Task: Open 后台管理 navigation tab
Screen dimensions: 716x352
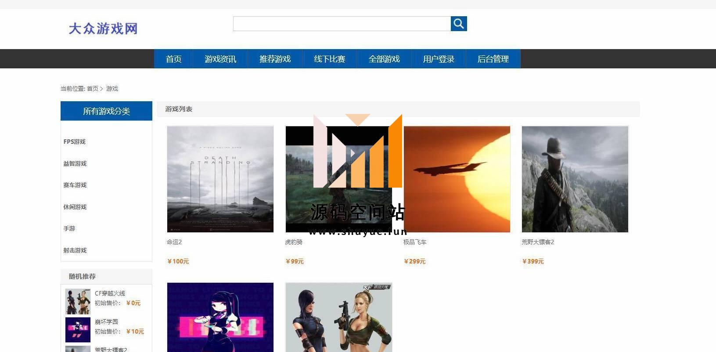Action: [x=493, y=59]
